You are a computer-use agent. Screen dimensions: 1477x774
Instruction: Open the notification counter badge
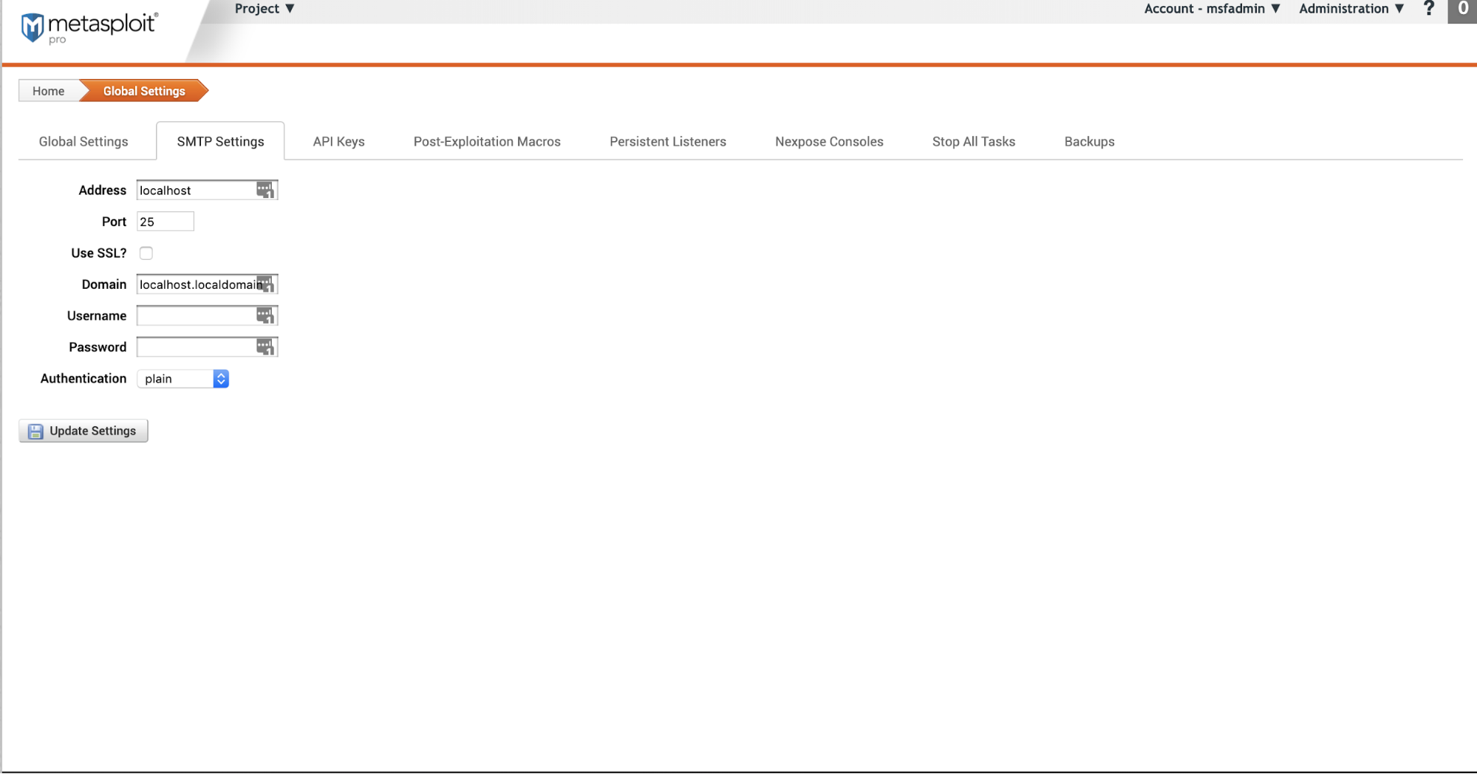(1462, 10)
